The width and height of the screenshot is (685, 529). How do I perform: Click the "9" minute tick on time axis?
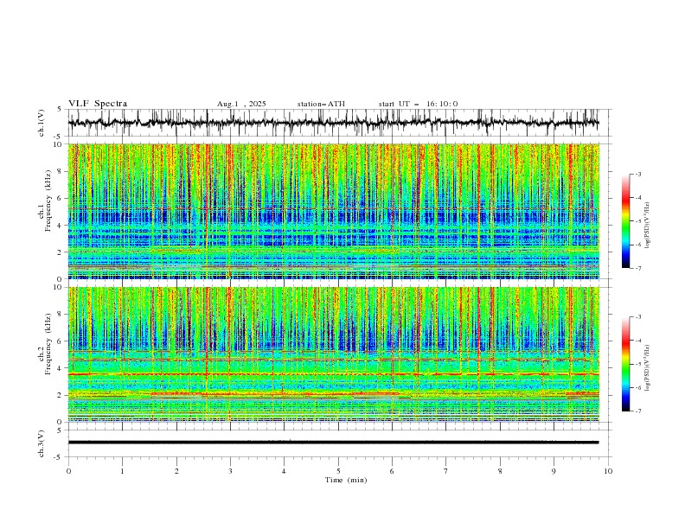point(554,471)
